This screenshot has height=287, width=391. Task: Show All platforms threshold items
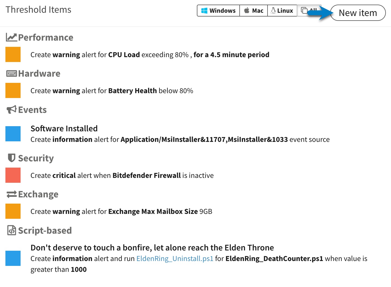pos(309,11)
